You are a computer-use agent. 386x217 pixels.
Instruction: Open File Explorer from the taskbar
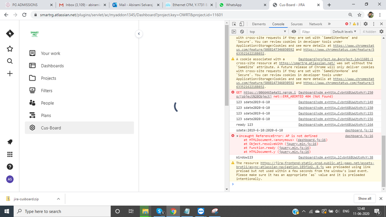145,211
